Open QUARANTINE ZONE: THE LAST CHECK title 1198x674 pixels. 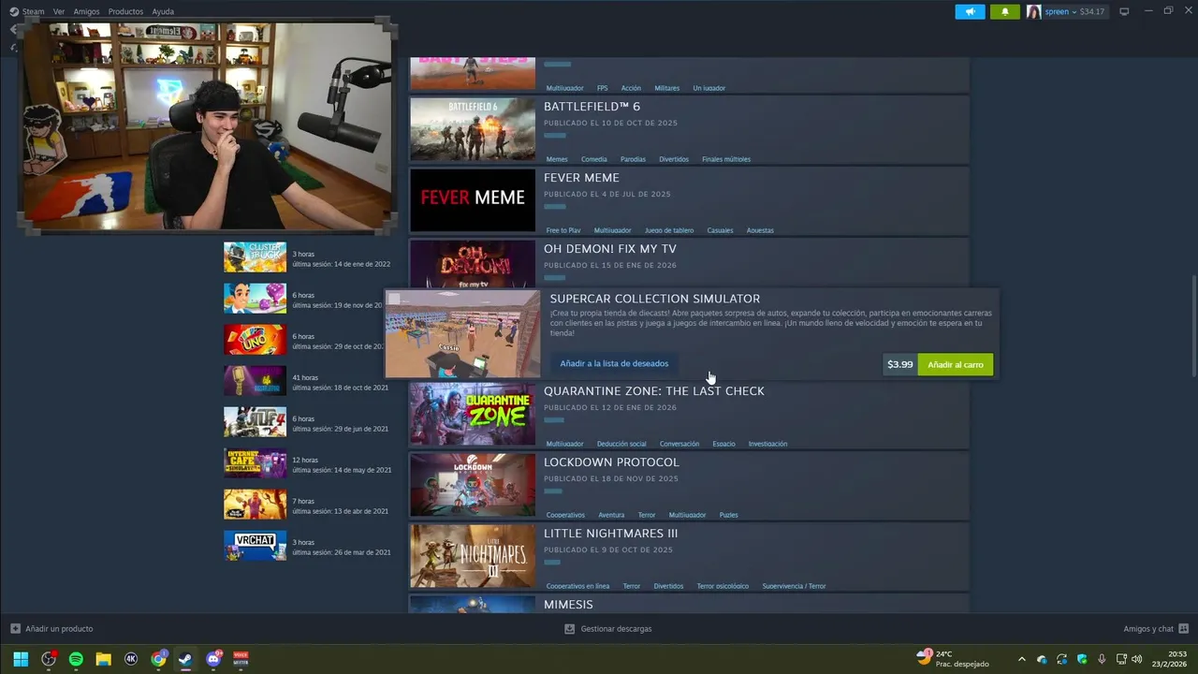[654, 391]
